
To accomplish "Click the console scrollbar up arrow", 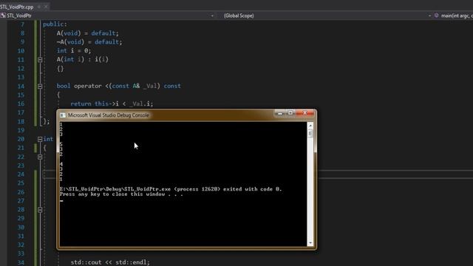I will pyautogui.click(x=310, y=125).
